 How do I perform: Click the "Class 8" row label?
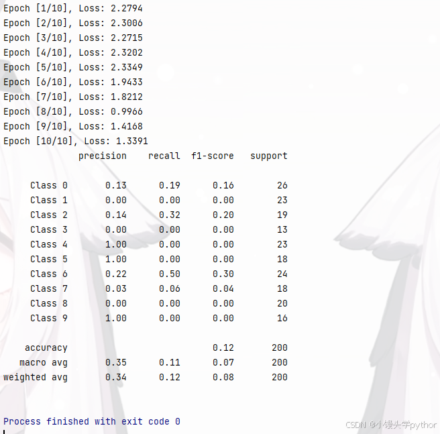pos(49,303)
